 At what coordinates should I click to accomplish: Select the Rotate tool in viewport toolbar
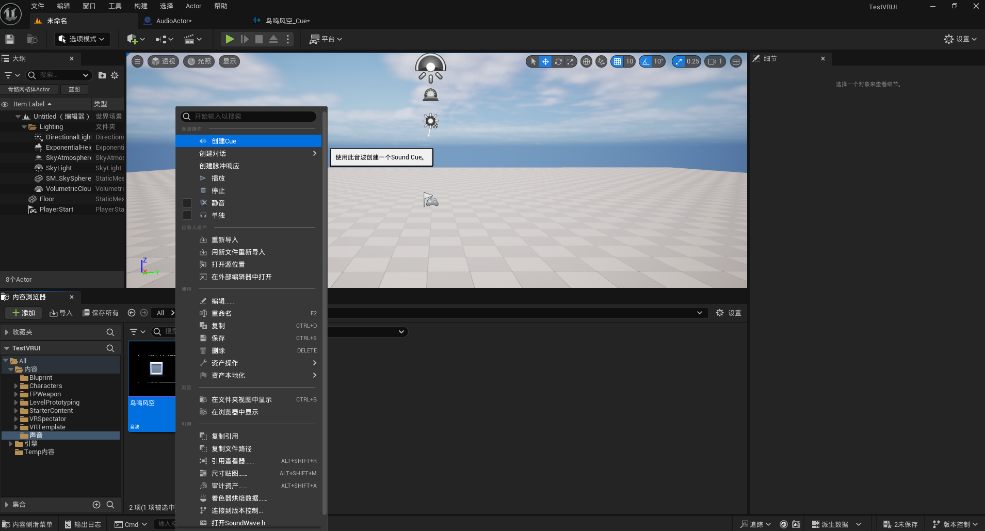click(559, 61)
